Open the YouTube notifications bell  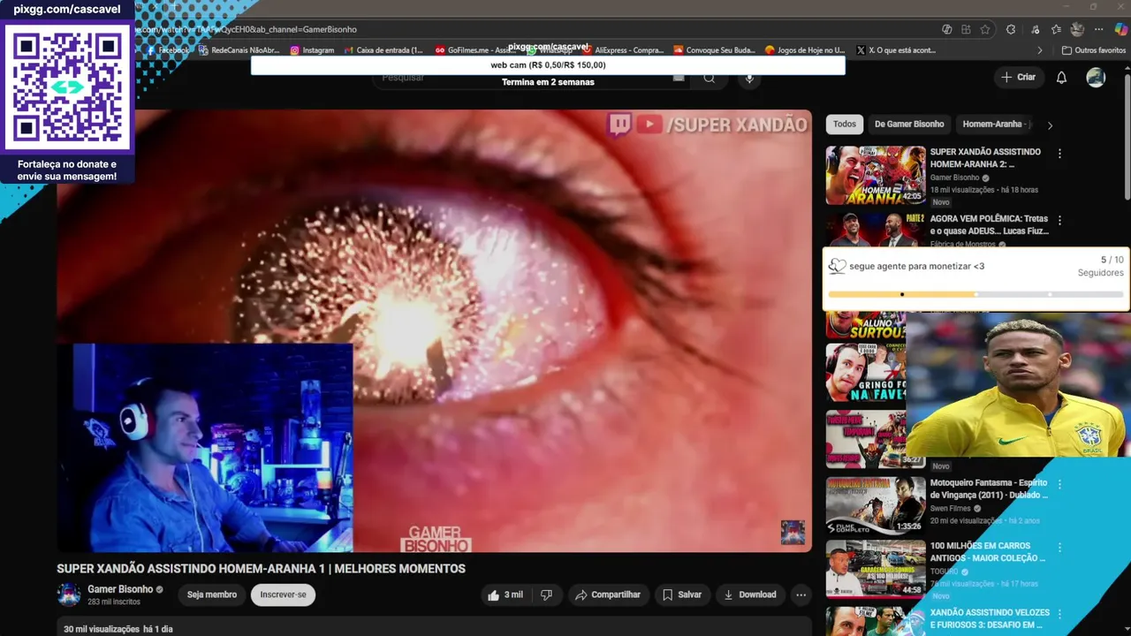(x=1061, y=78)
